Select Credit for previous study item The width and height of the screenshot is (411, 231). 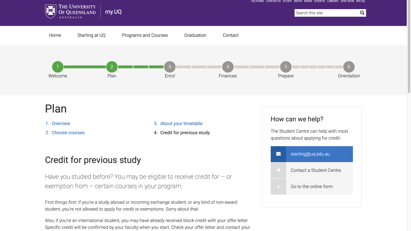coord(185,133)
